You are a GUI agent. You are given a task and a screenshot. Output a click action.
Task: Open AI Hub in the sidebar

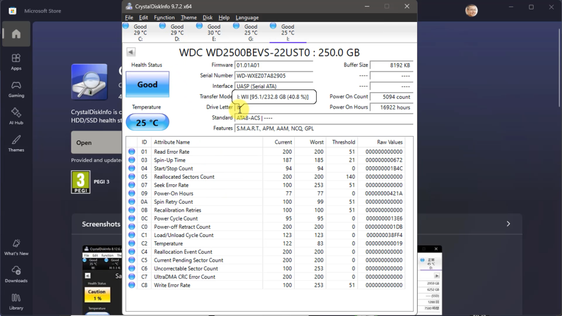point(16,115)
